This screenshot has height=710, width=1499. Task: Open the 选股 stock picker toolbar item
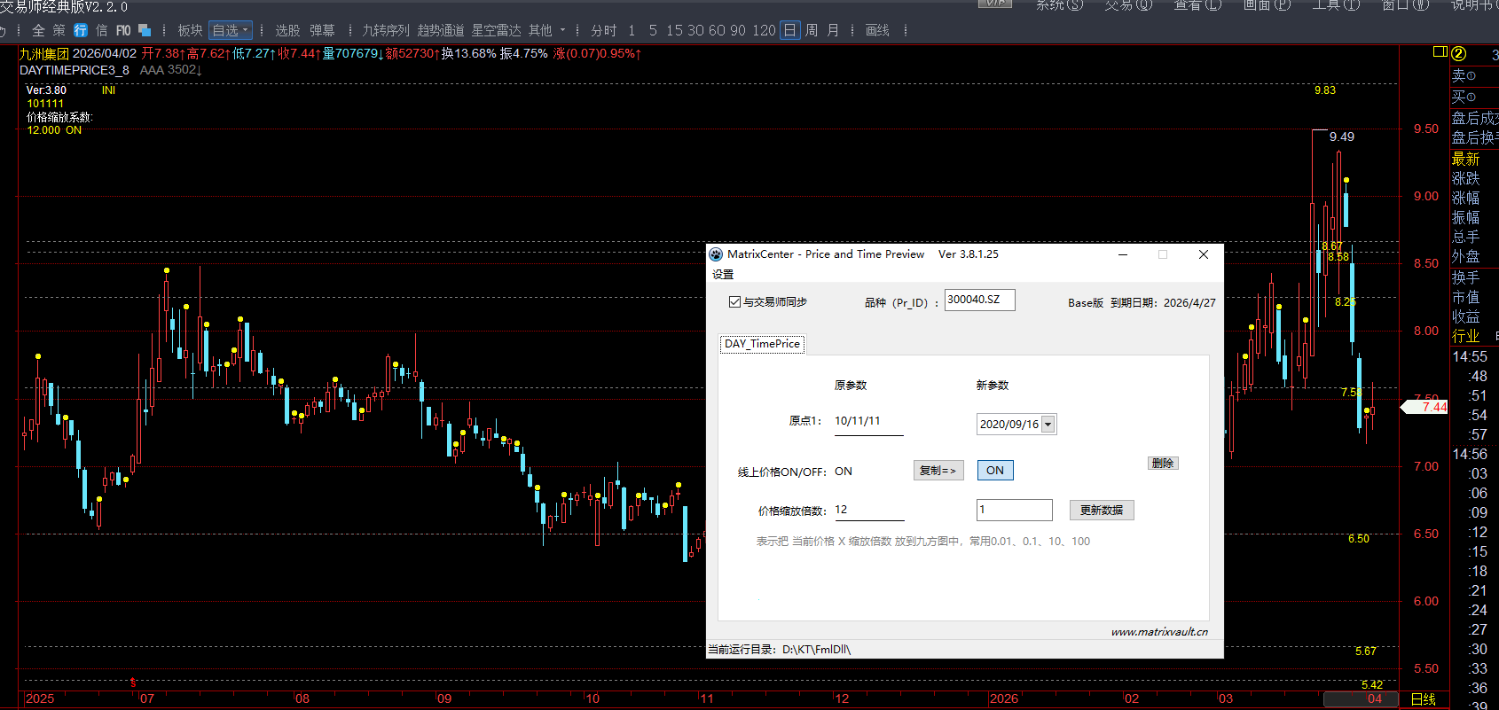click(x=287, y=30)
